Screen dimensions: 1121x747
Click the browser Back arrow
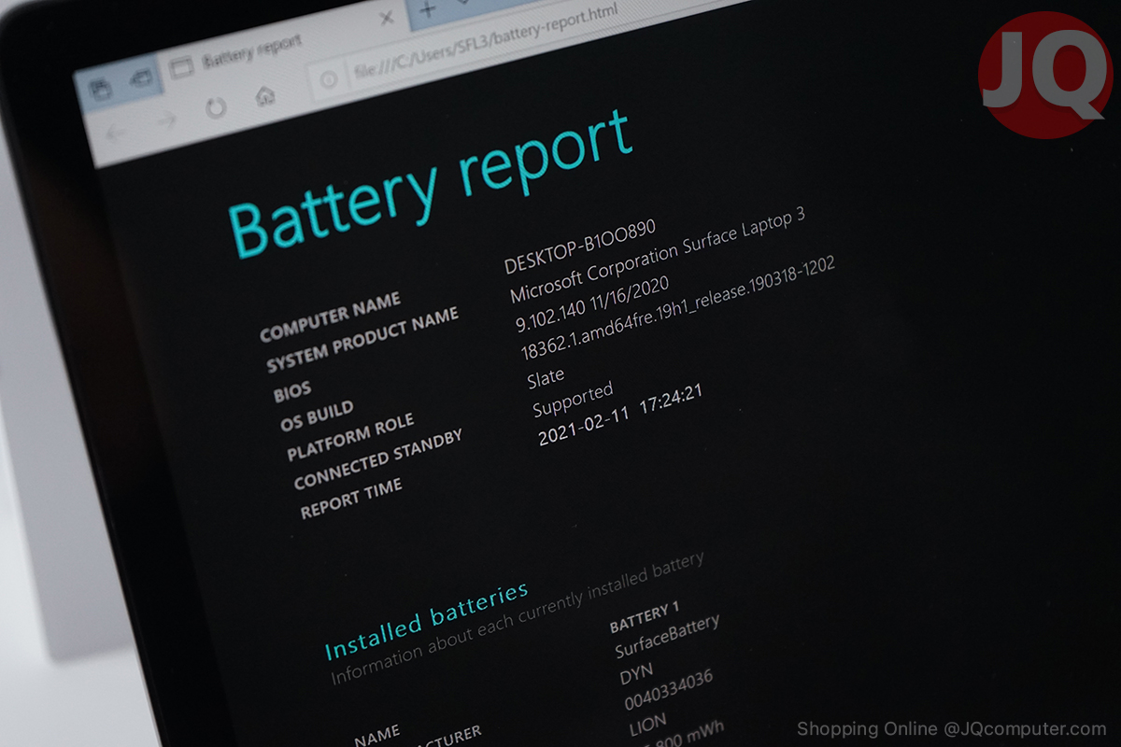pos(118,132)
